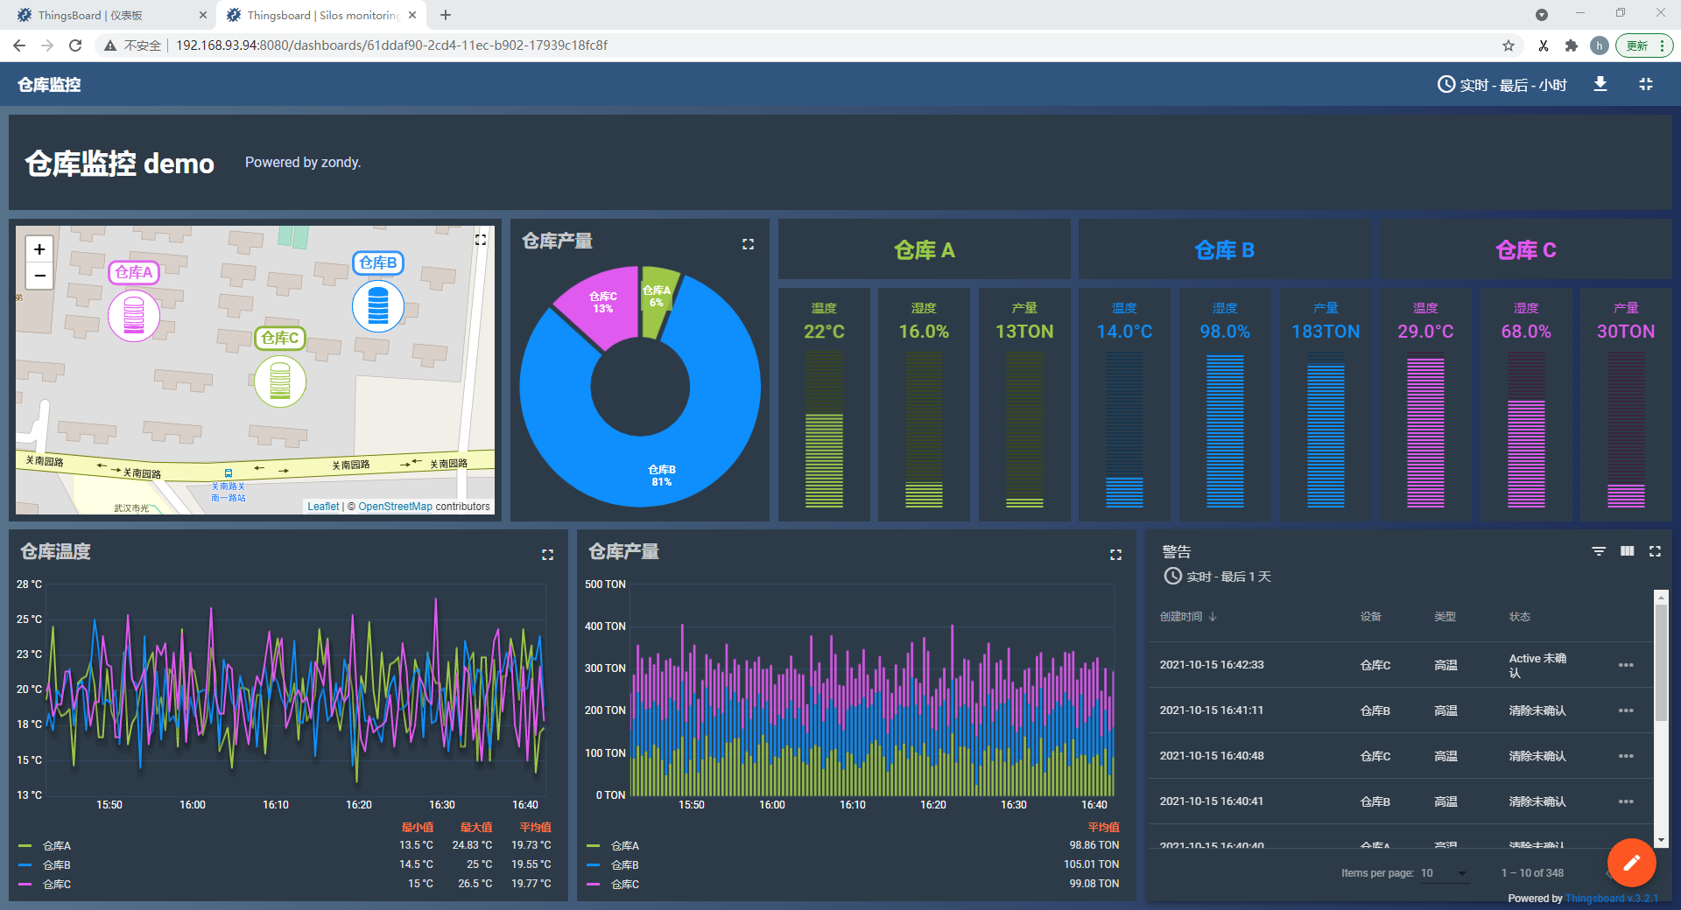Click the 仓库 B 湿度 98.0% gauge
Screen dimensions: 1681x910
[1225, 405]
